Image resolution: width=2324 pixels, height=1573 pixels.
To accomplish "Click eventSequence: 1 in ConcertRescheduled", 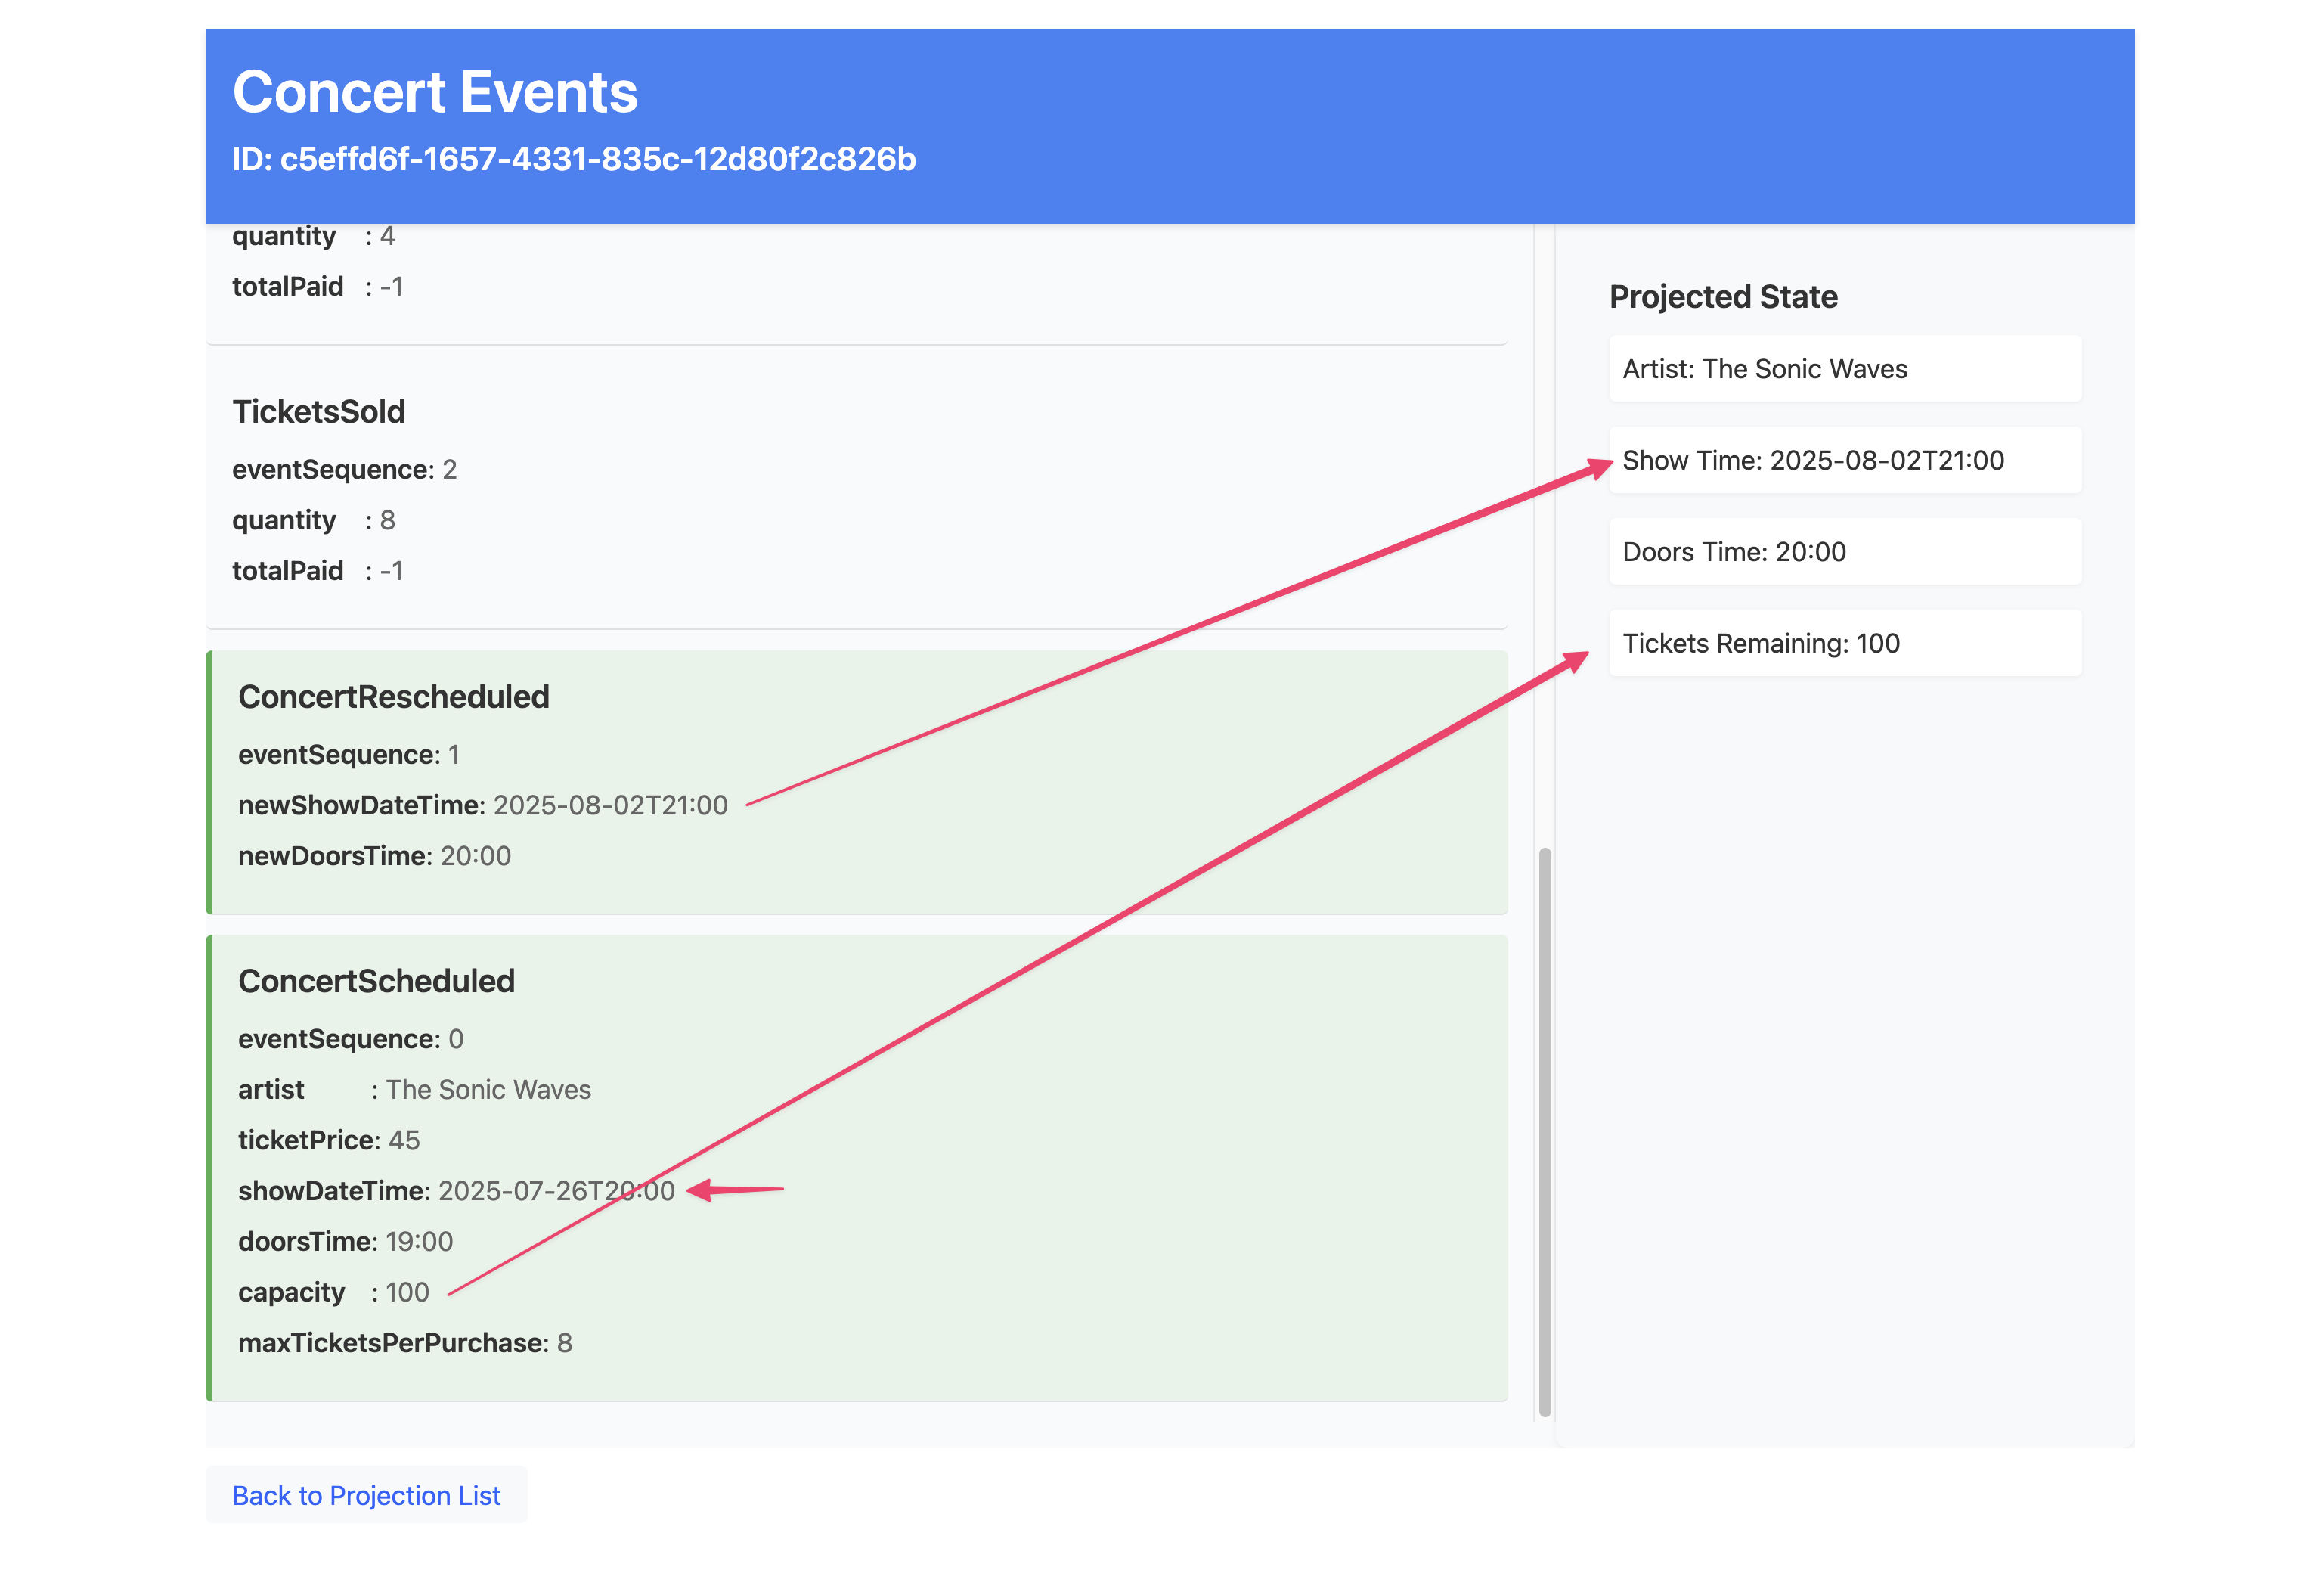I will tap(349, 754).
